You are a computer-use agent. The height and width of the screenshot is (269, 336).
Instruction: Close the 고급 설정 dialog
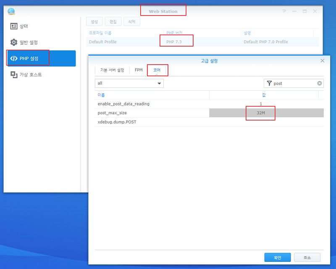322,61
